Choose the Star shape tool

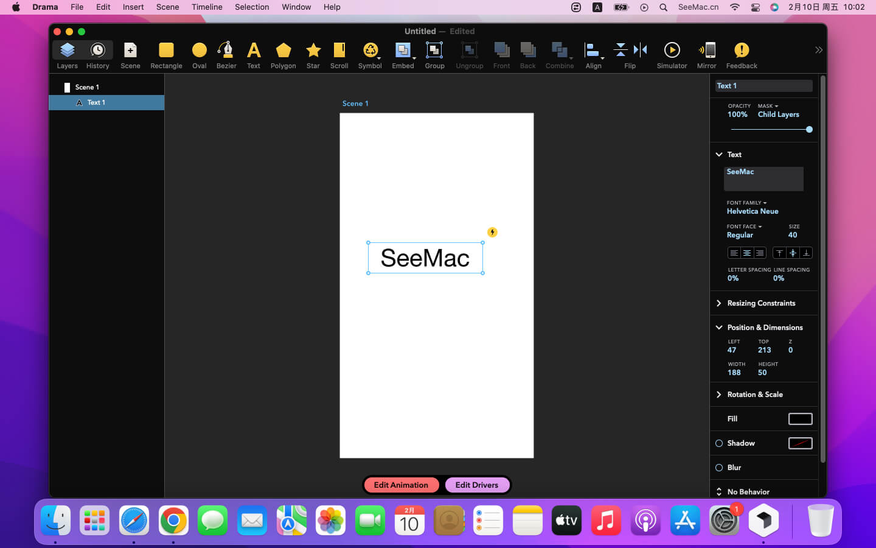point(313,55)
